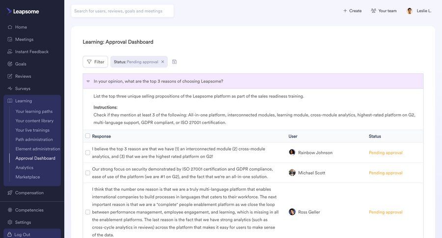Click the funnel icon in Filter button
The width and height of the screenshot is (442, 238).
(89, 62)
